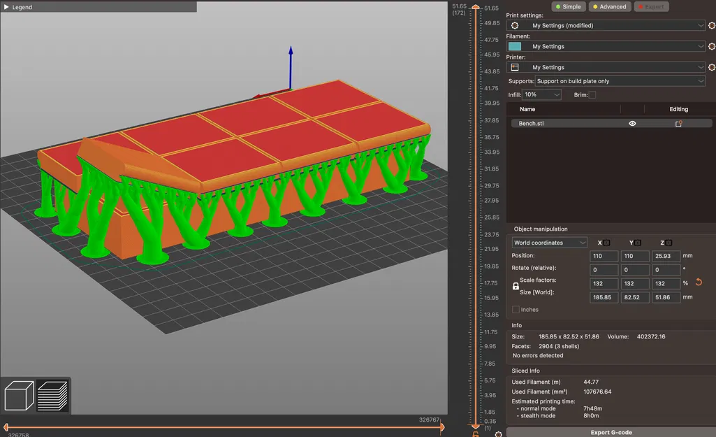Open Filament settings gear icon
The image size is (716, 437).
[711, 47]
